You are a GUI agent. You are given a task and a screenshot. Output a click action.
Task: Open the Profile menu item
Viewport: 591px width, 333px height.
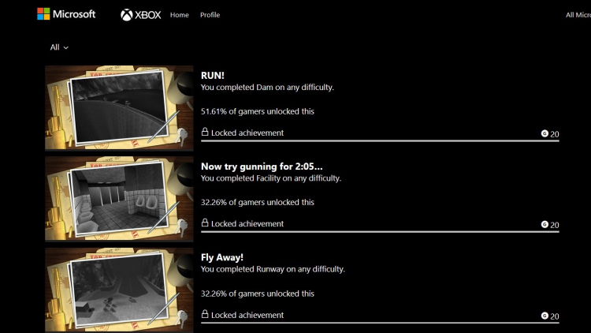point(210,15)
